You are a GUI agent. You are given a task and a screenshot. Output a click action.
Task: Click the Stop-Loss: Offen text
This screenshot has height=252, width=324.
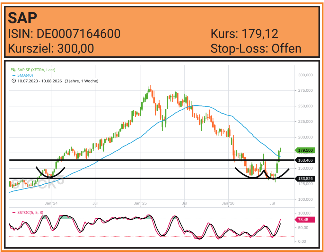[256, 49]
